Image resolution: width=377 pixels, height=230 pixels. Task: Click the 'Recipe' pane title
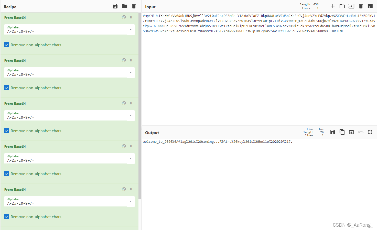10,7
